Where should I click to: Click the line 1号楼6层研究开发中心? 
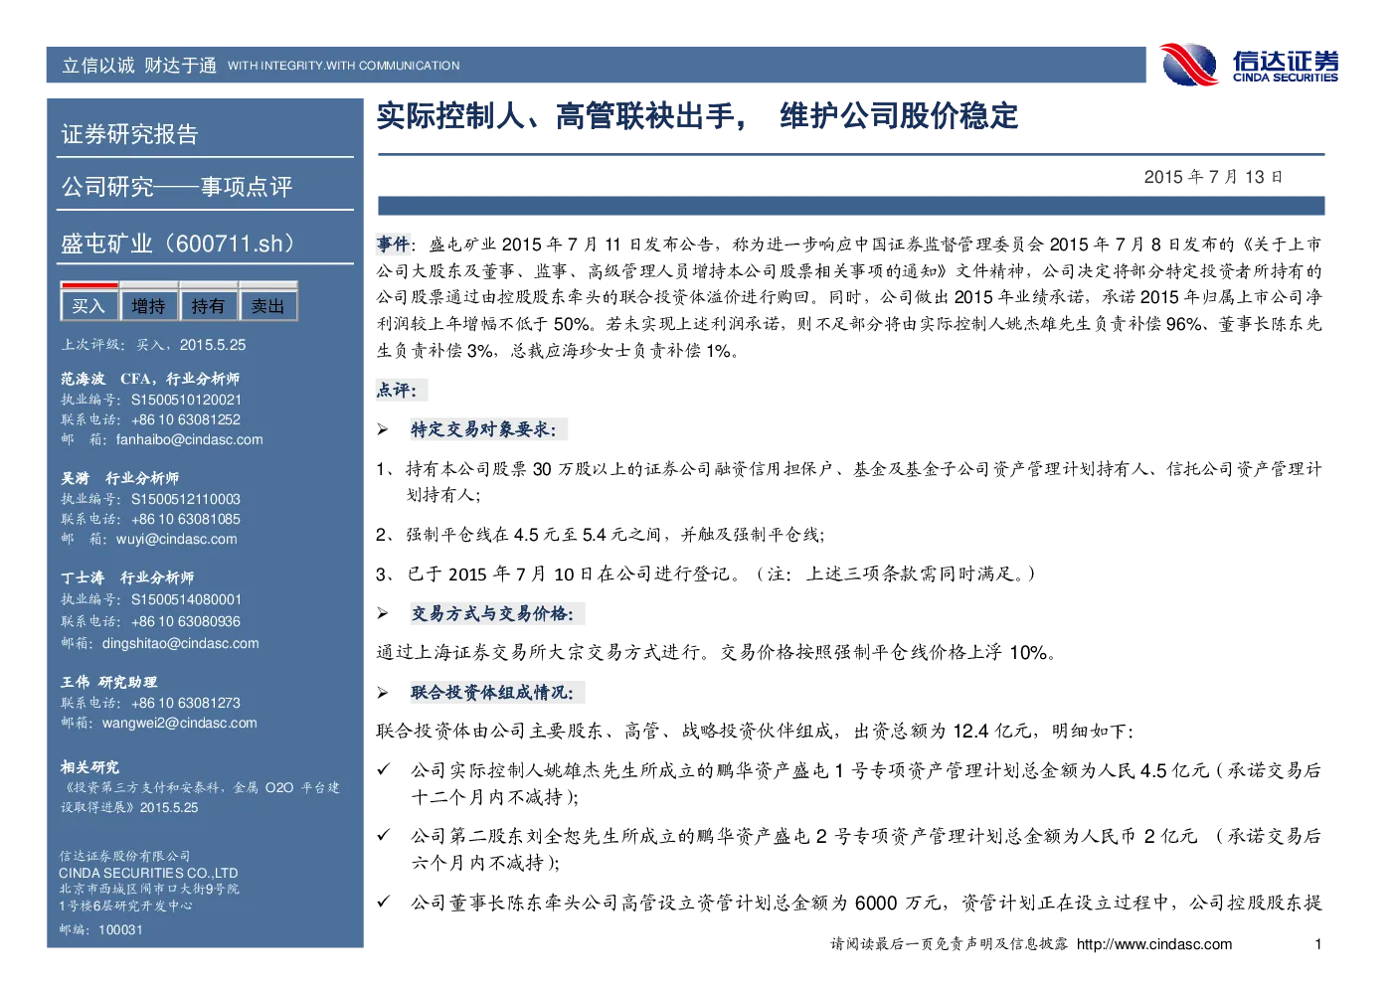pyautogui.click(x=126, y=905)
